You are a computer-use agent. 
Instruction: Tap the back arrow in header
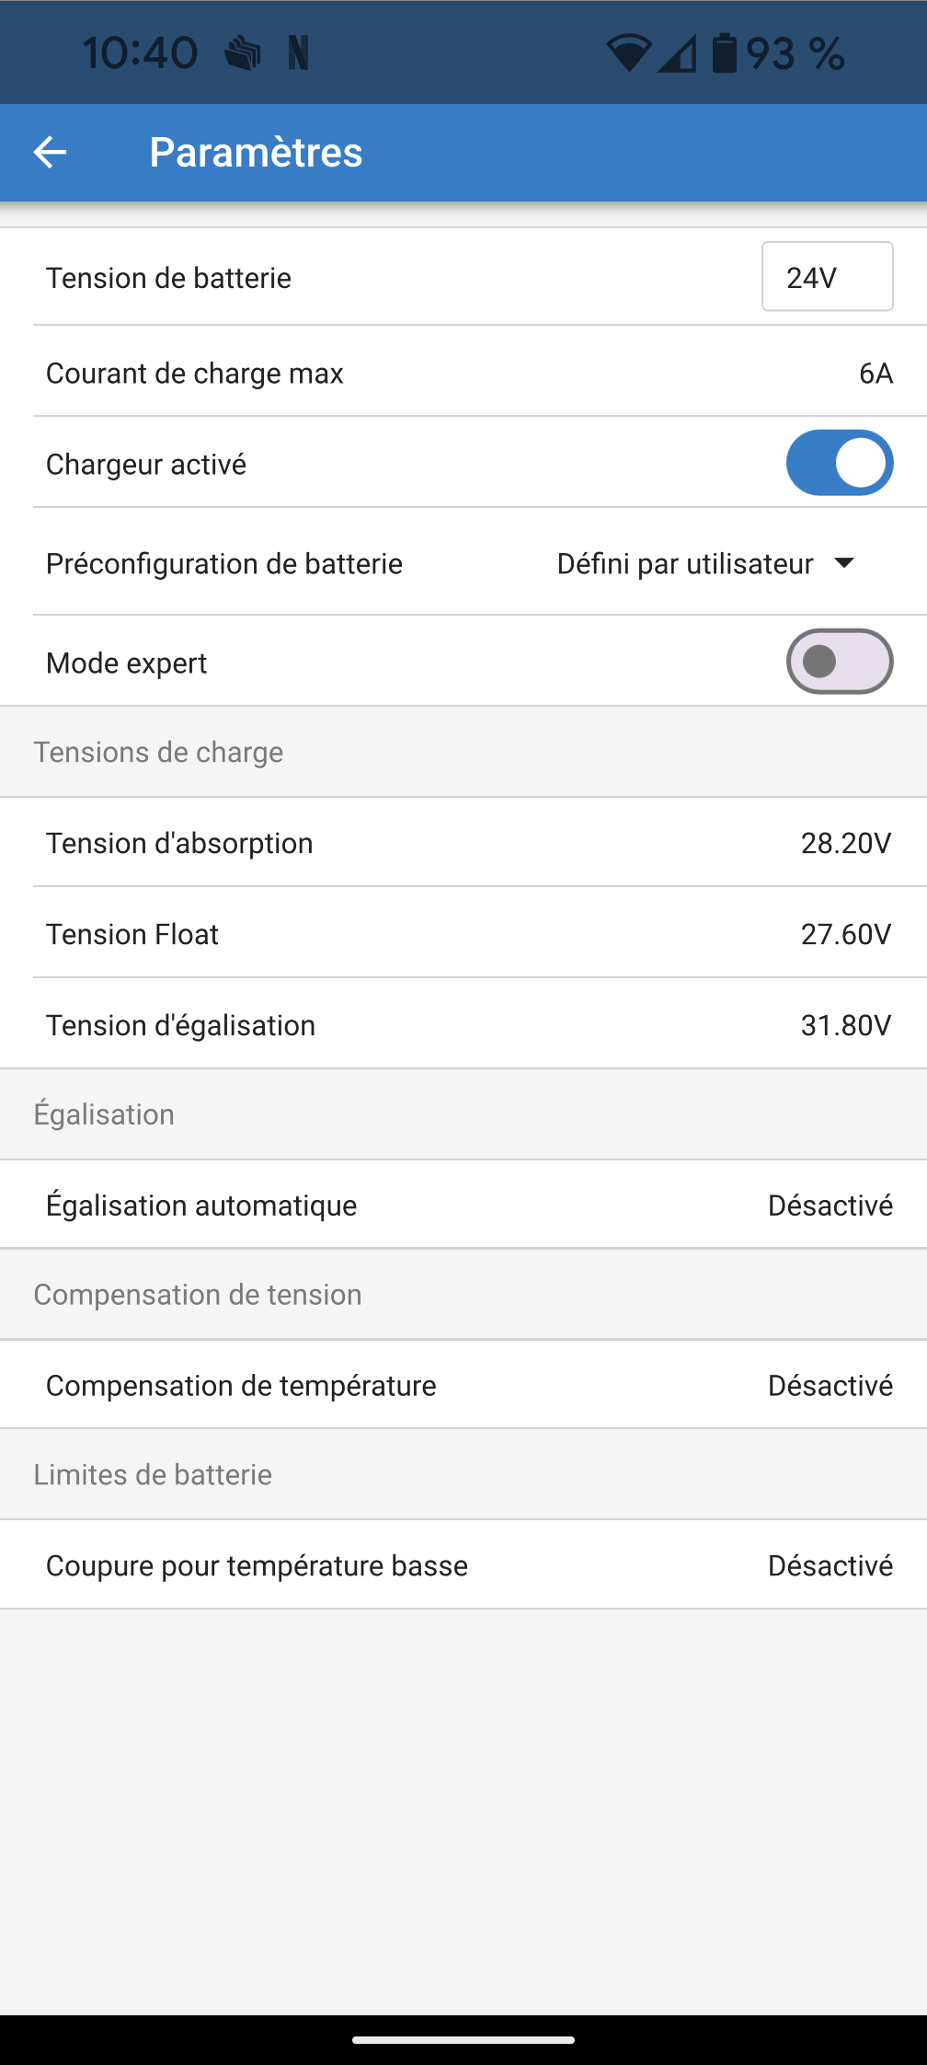point(51,152)
